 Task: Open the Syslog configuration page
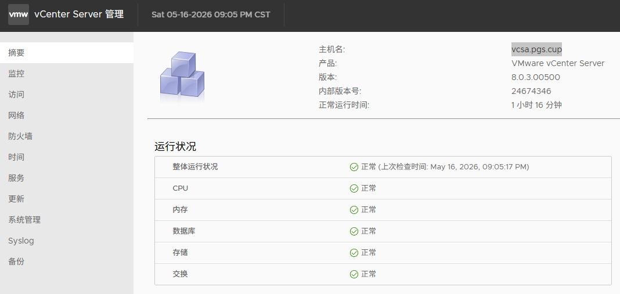66,241
